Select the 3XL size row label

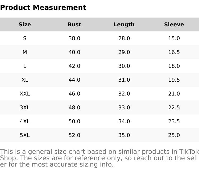[25, 107]
